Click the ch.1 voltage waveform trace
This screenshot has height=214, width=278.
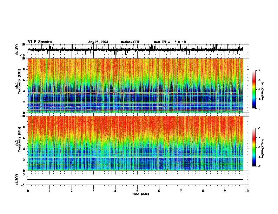click(135, 50)
